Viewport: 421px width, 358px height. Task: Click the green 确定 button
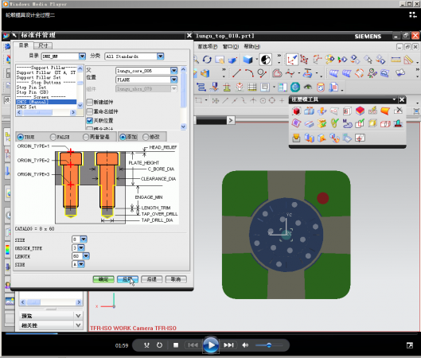click(x=103, y=279)
